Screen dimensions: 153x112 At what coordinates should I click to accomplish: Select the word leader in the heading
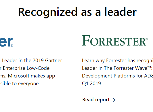coord(121,12)
